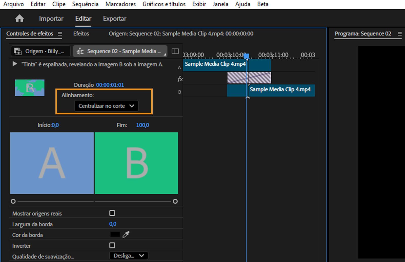Image resolution: width=405 pixels, height=262 pixels.
Task: Click the fx track label in the timeline
Action: coord(180,79)
